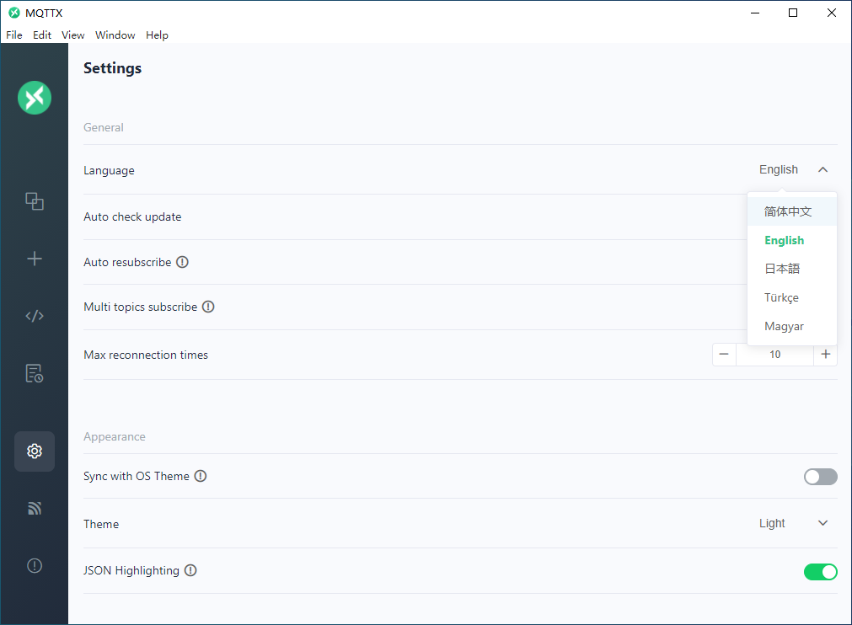Click the Language label text
Screen dimensions: 852x625
tap(109, 170)
